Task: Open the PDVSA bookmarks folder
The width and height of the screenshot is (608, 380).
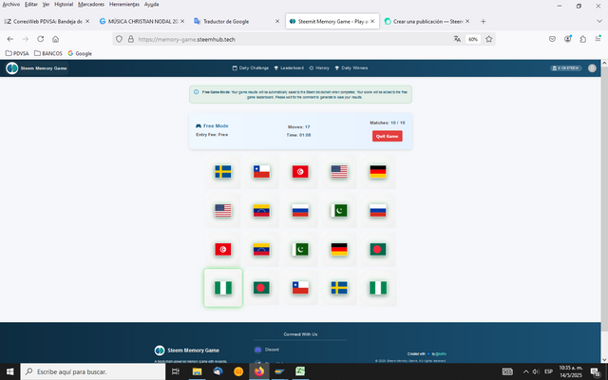Action: coord(17,53)
